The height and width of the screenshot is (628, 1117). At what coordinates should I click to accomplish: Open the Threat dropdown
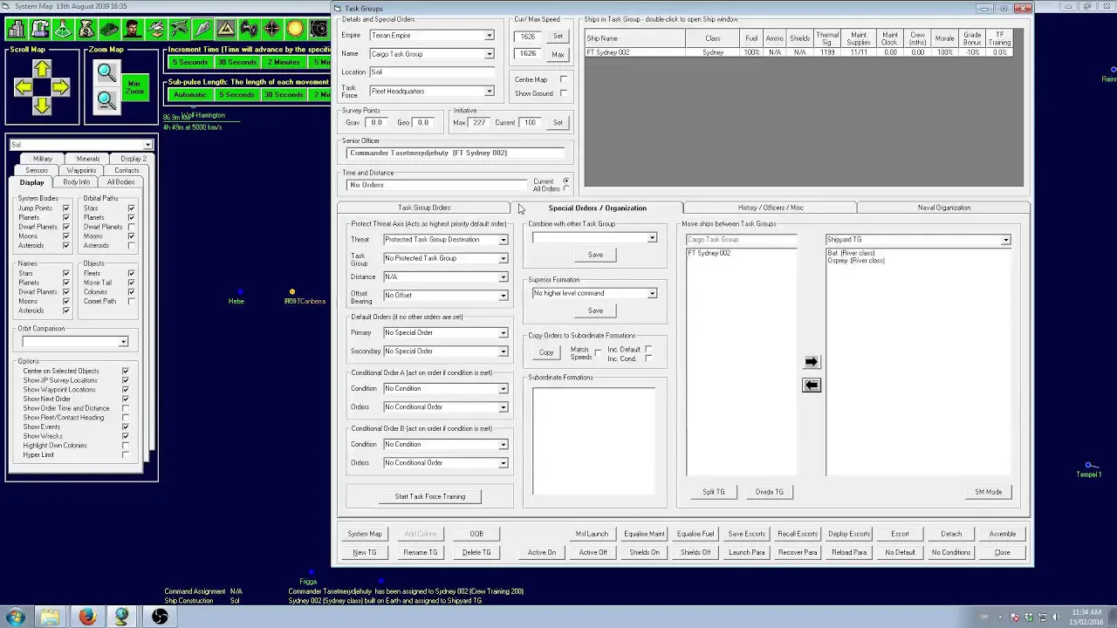click(503, 240)
